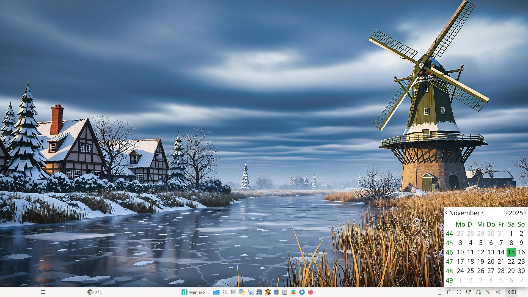This screenshot has width=528, height=297.
Task: Open the blue folder file manager
Action: [216, 292]
